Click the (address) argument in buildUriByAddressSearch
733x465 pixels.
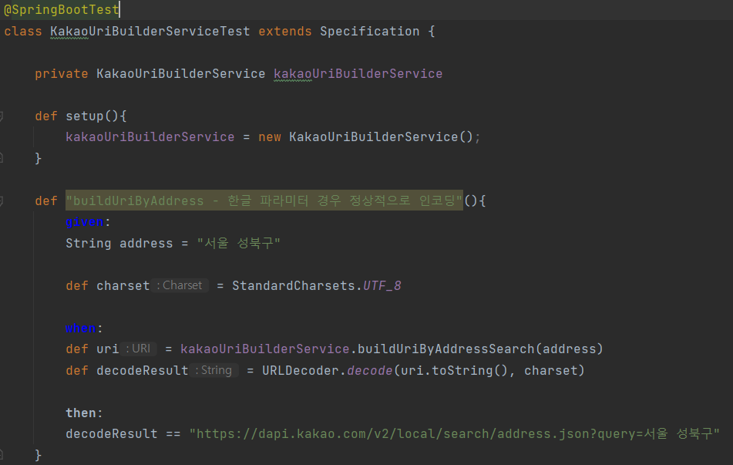[570, 349]
